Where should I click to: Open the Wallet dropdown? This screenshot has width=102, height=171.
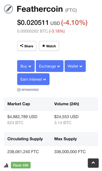point(75,66)
